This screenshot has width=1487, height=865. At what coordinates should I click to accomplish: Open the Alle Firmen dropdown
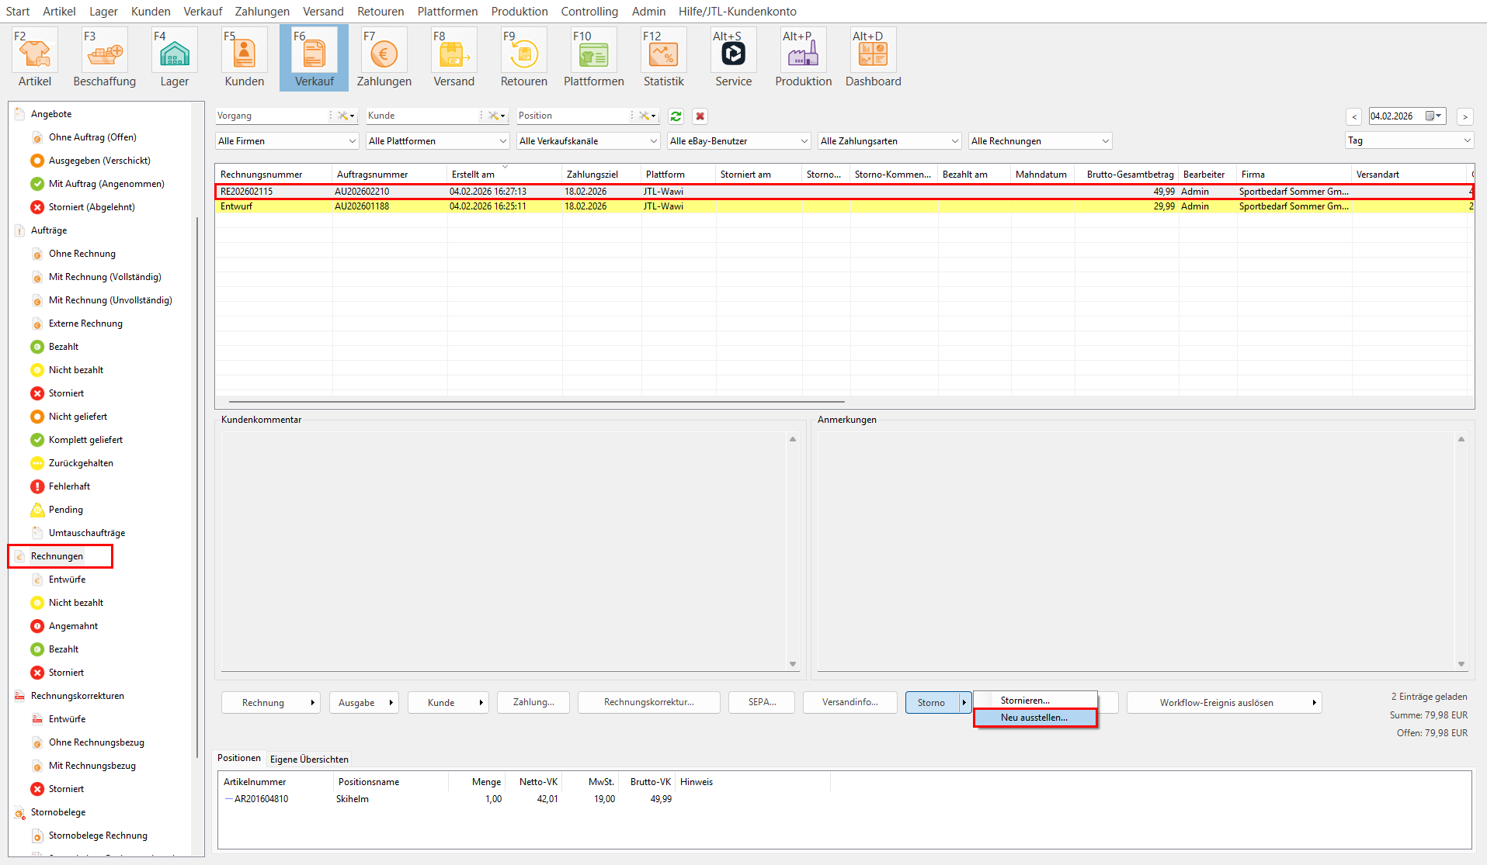(287, 141)
